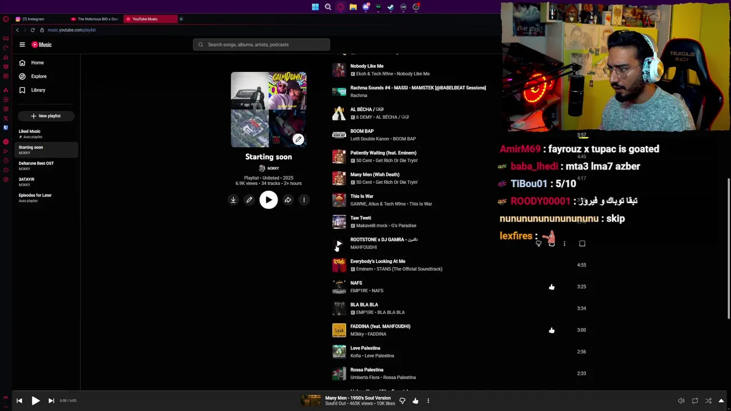
Task: Open File Explorer from the taskbar
Action: pos(353,7)
